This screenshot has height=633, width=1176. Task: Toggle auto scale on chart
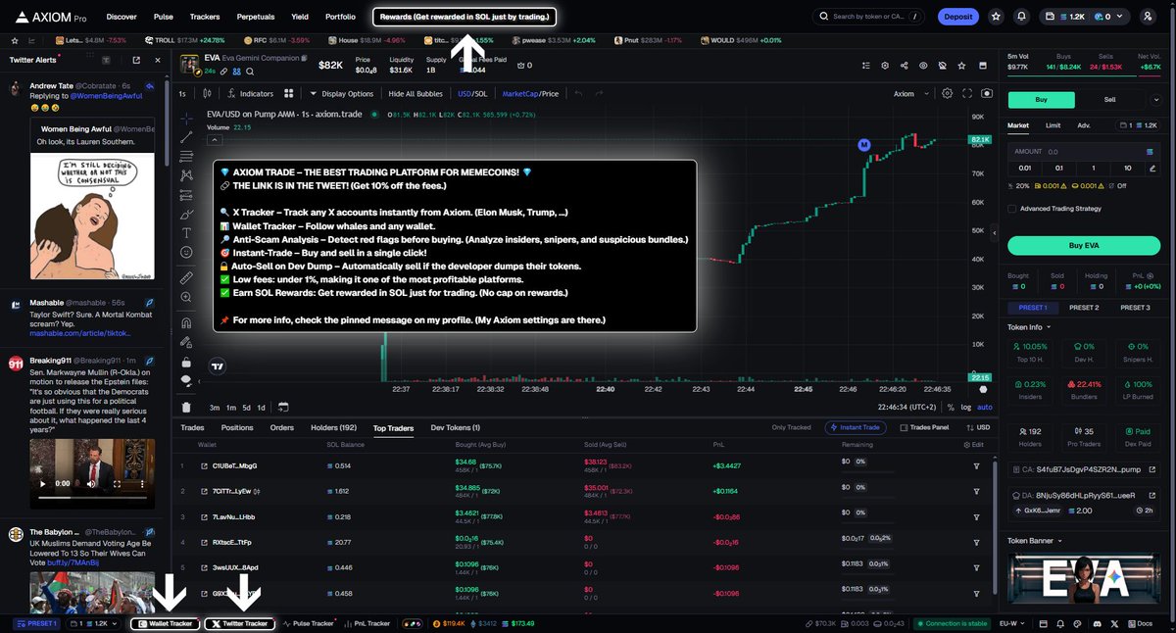coord(984,407)
